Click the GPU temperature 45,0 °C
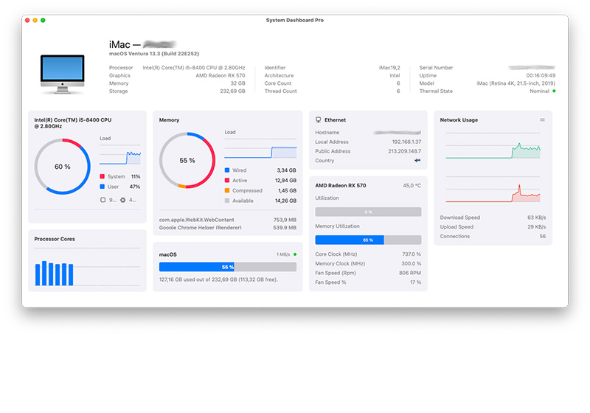 pyautogui.click(x=412, y=185)
